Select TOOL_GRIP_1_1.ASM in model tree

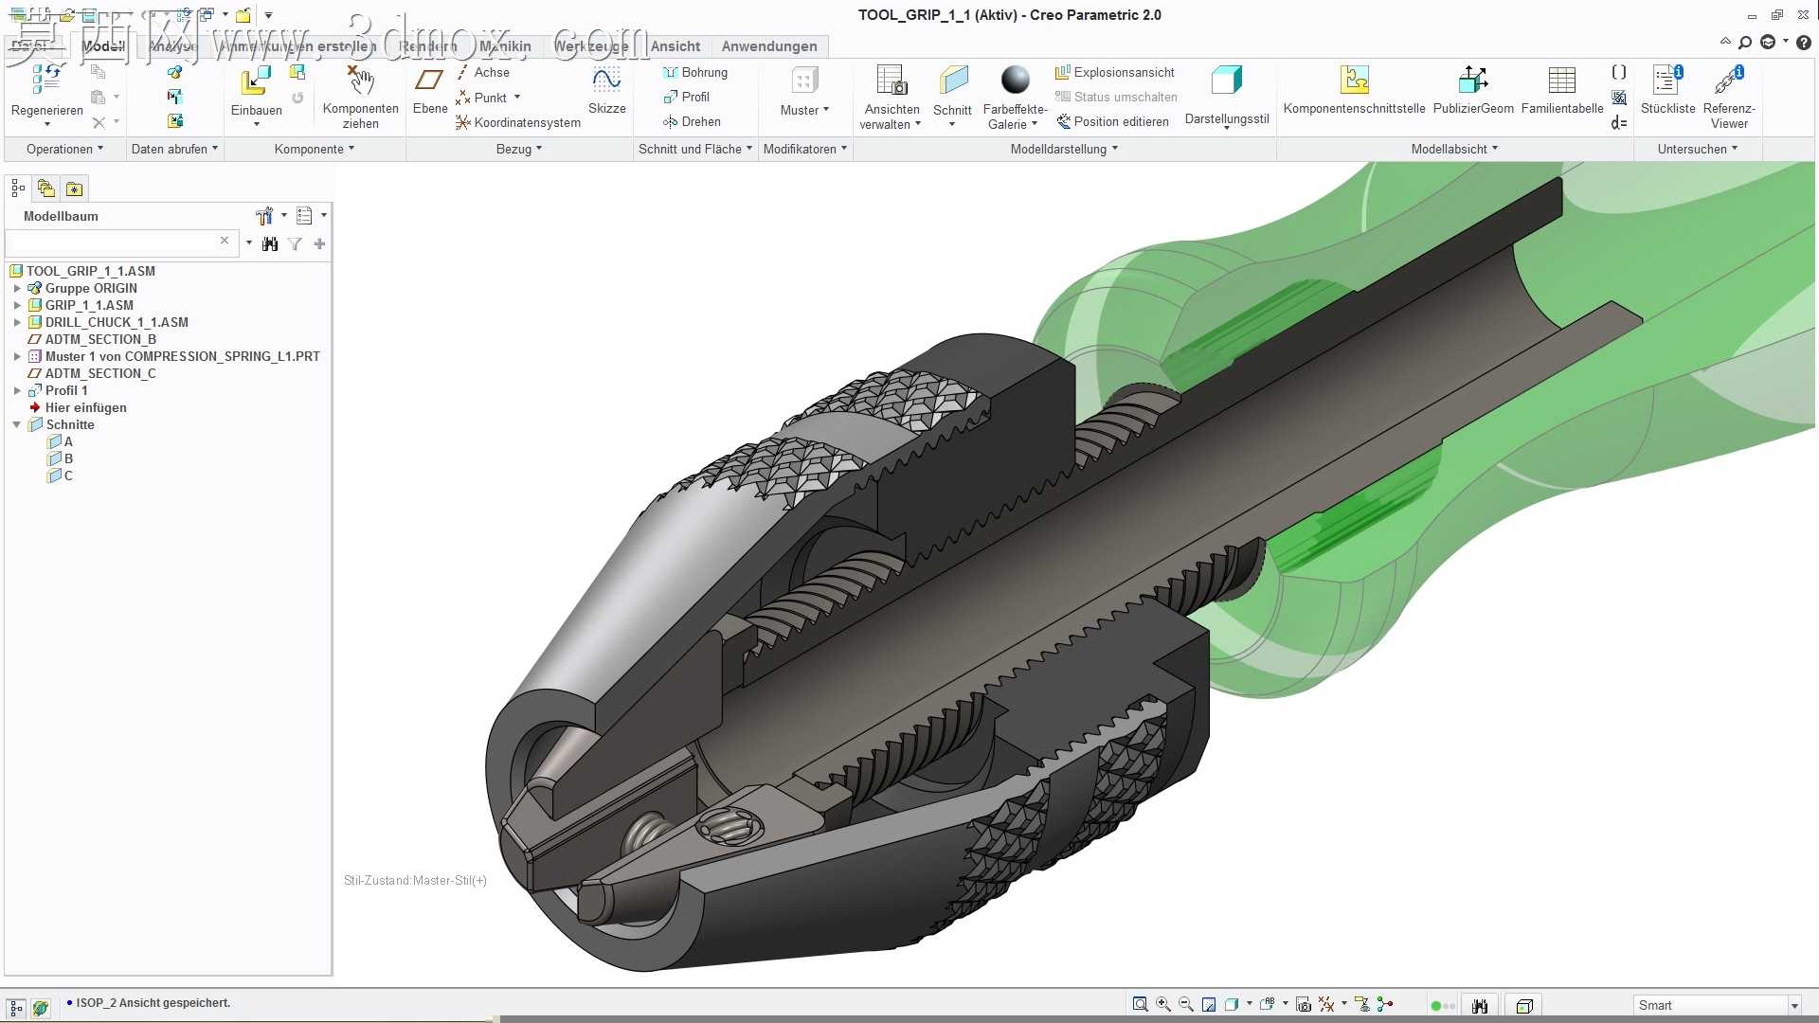91,271
